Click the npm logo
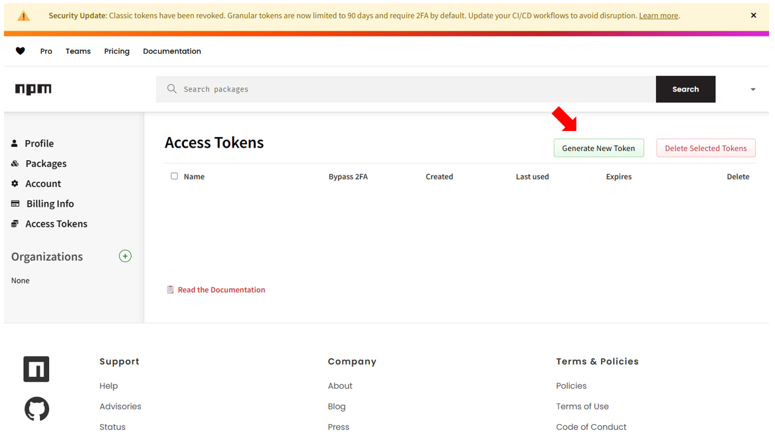 click(x=33, y=89)
